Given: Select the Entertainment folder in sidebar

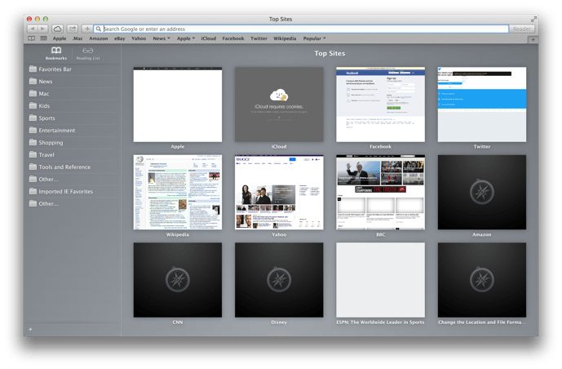Looking at the screenshot, I should tap(73, 130).
